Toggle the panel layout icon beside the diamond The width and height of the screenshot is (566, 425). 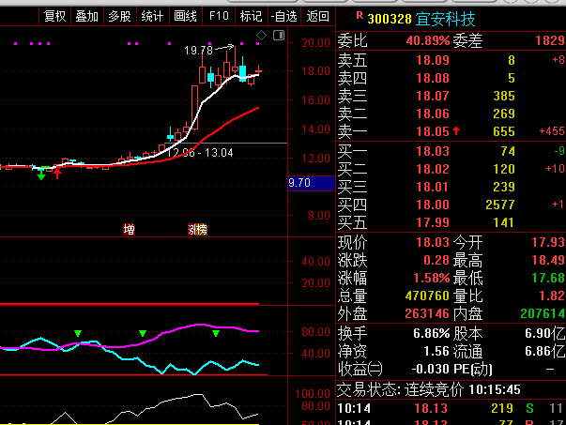coord(279,35)
